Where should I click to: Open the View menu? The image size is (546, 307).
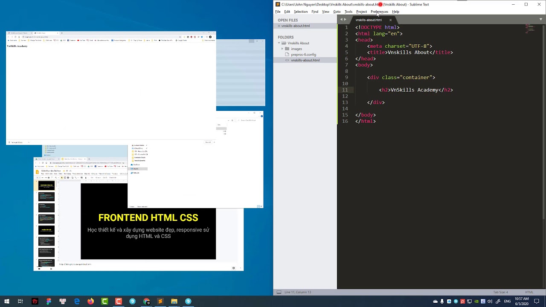pos(326,12)
